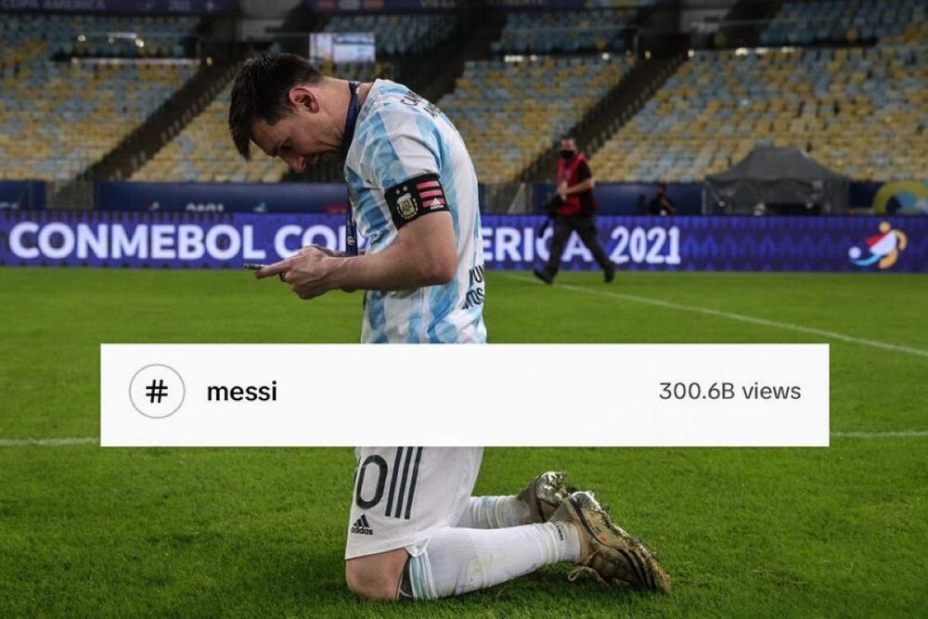The height and width of the screenshot is (619, 928).
Task: Click the dark tent beside the stands
Action: point(776,180)
